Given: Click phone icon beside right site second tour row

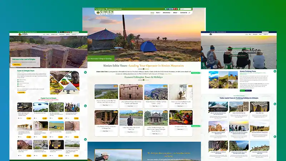Looking at the screenshot, I should (x=275, y=137).
